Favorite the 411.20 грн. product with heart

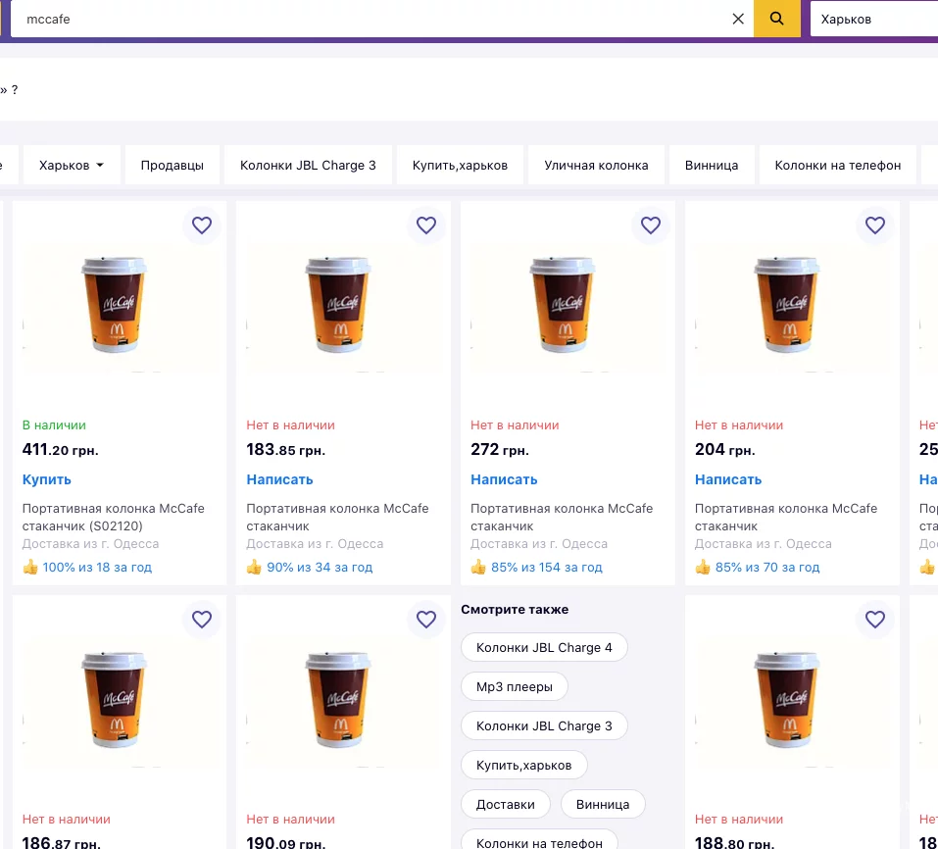[202, 225]
